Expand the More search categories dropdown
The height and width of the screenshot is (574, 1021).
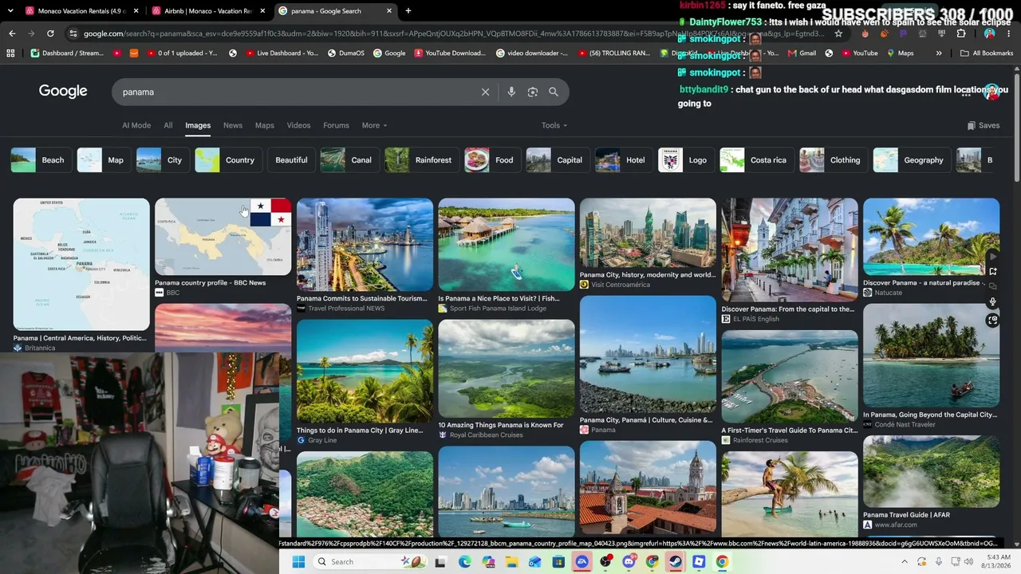(x=374, y=125)
